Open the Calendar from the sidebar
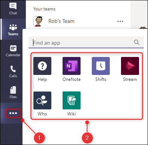The height and width of the screenshot is (145, 148). click(13, 51)
